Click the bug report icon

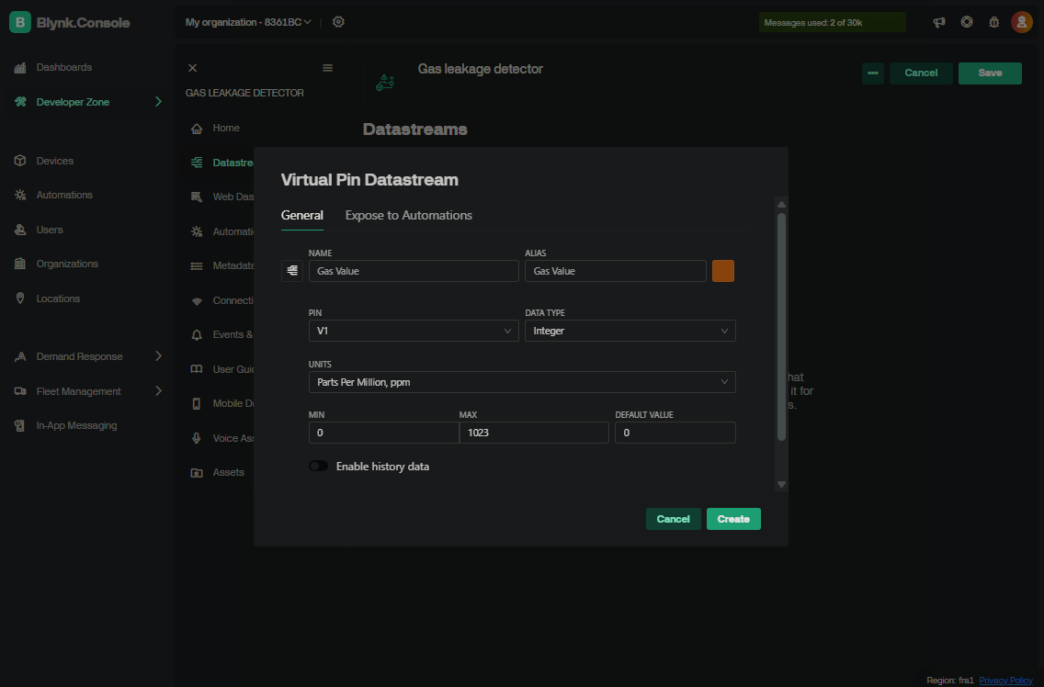[x=993, y=22]
